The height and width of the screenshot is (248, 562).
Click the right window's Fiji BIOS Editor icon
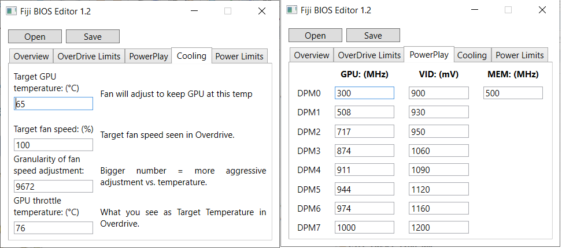(x=291, y=10)
